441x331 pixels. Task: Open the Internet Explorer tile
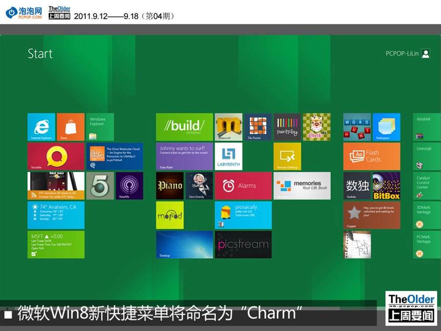point(41,127)
